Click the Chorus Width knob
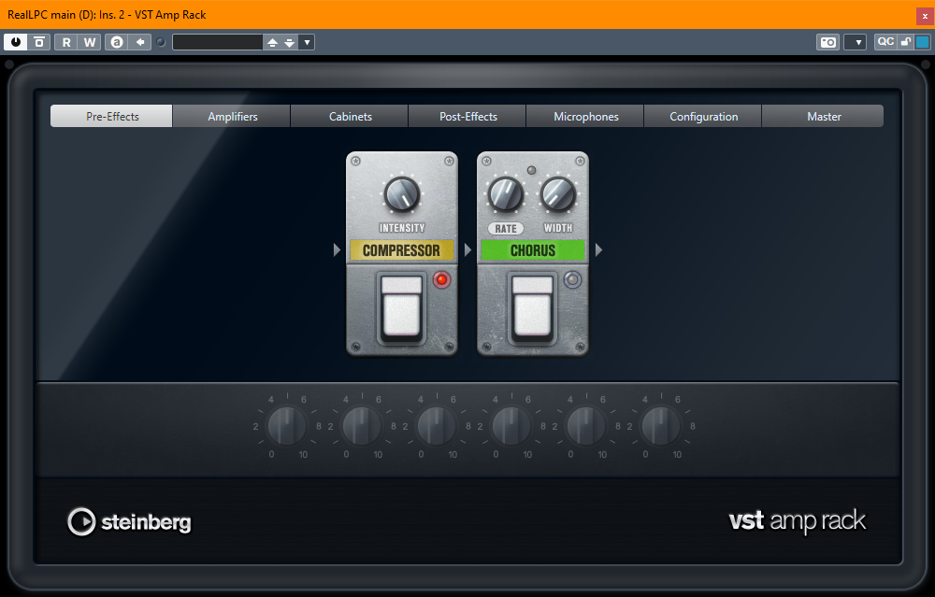This screenshot has height=597, width=935. click(x=558, y=194)
